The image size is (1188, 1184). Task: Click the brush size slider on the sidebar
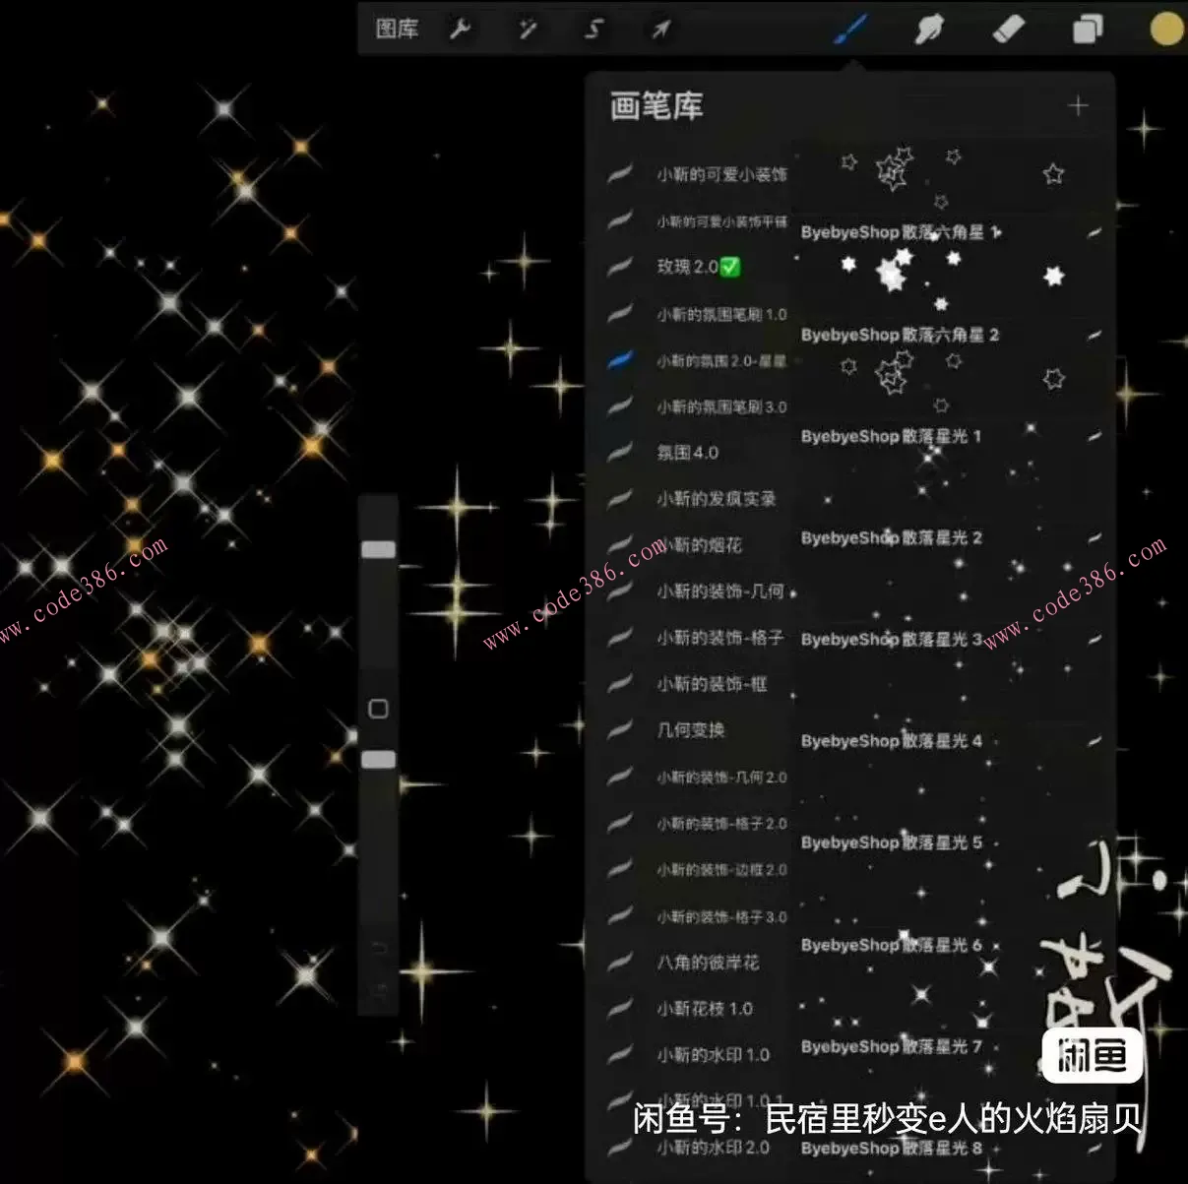point(379,549)
